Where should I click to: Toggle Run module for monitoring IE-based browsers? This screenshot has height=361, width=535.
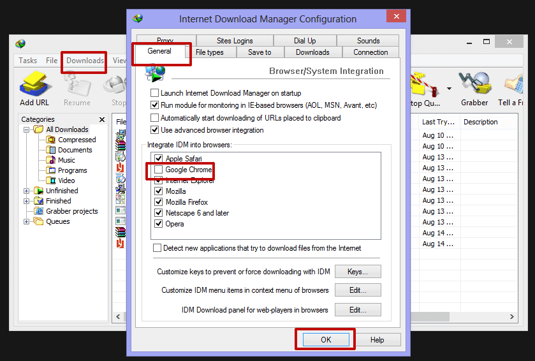click(x=154, y=105)
